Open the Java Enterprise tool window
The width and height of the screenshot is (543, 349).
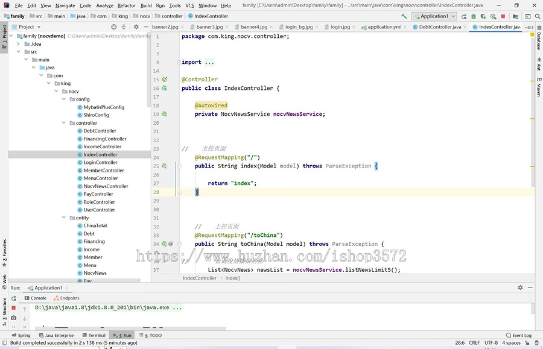(57, 335)
